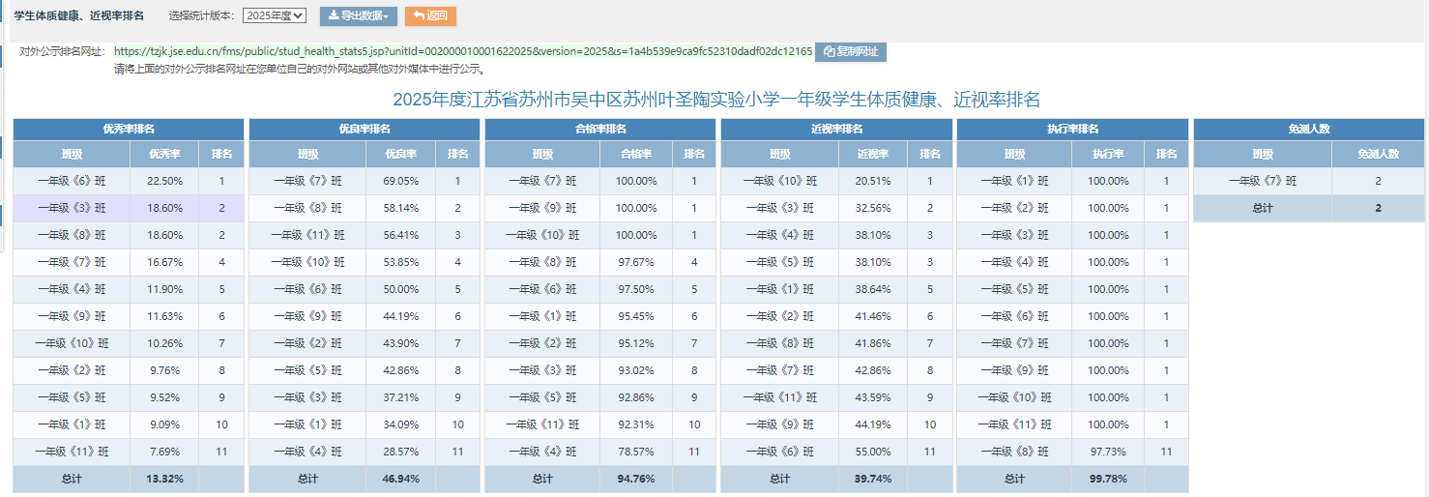Click the 97.73% execution rate cell
Screen dimensions: 1429x497
[x=1108, y=452]
